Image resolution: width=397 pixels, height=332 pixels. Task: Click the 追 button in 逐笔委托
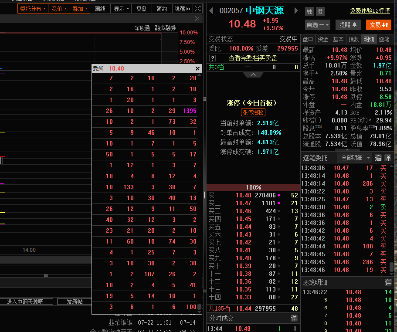378,158
